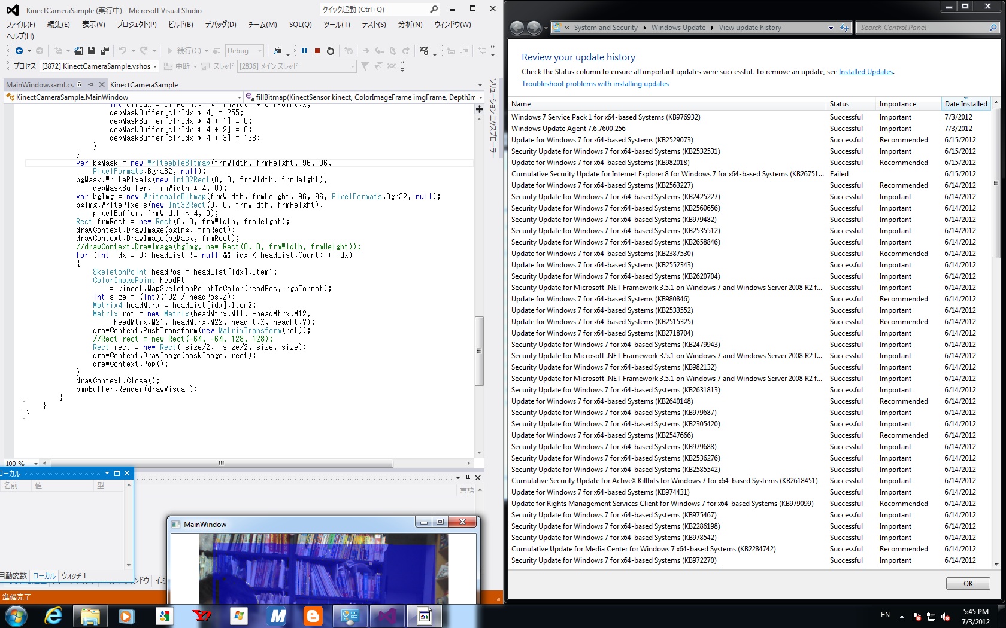Open Internet Explorer from the taskbar
The height and width of the screenshot is (628, 1006).
(53, 615)
